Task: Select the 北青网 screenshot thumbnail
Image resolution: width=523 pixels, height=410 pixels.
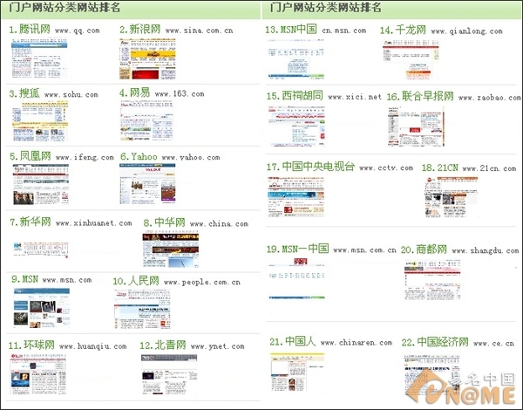Action: 169,374
